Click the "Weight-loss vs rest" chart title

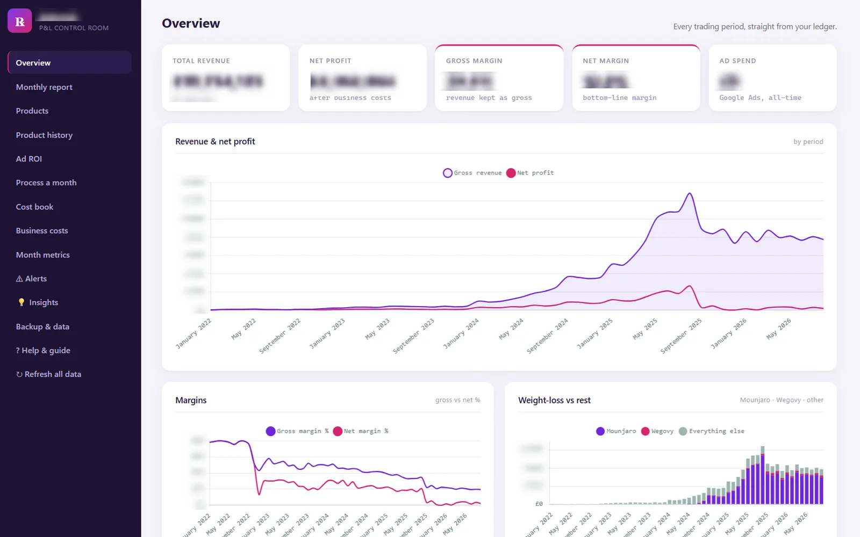pyautogui.click(x=554, y=400)
